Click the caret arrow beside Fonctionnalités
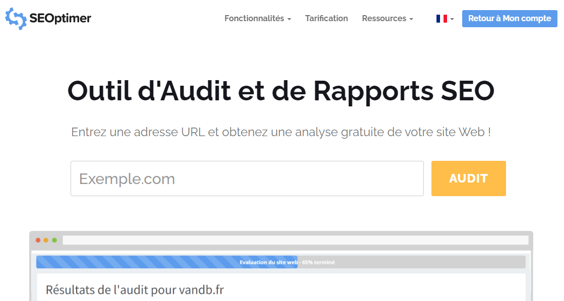Screen dimensions: 564x301 [289, 19]
